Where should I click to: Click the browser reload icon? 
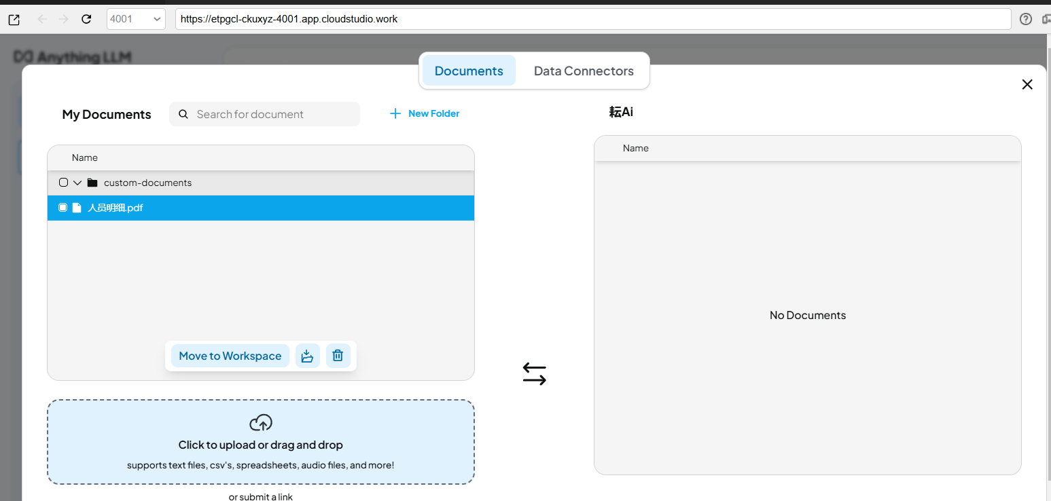click(86, 19)
